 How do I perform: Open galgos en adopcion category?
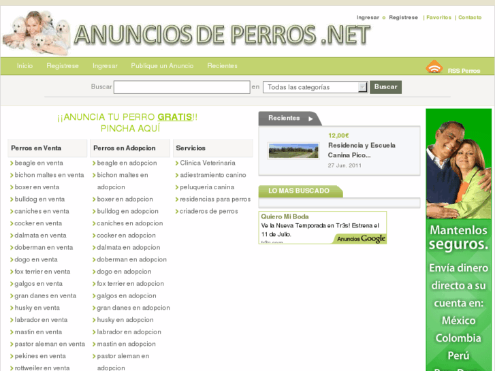pyautogui.click(x=127, y=295)
